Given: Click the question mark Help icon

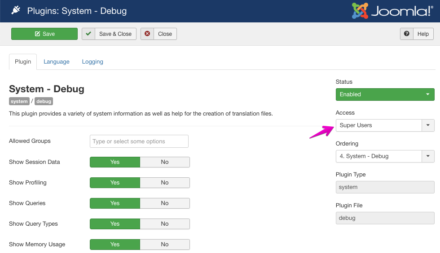Looking at the screenshot, I should (x=407, y=34).
